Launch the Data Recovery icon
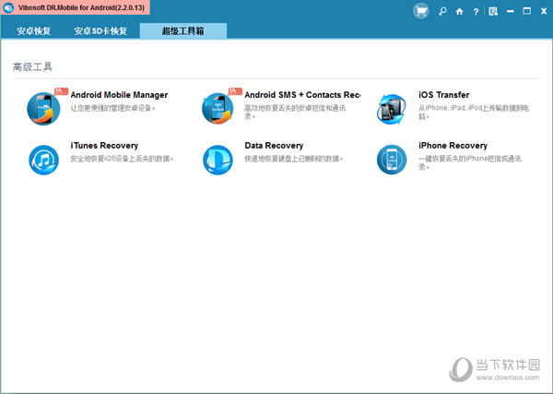Screen dimensions: 553x394 tap(218, 160)
